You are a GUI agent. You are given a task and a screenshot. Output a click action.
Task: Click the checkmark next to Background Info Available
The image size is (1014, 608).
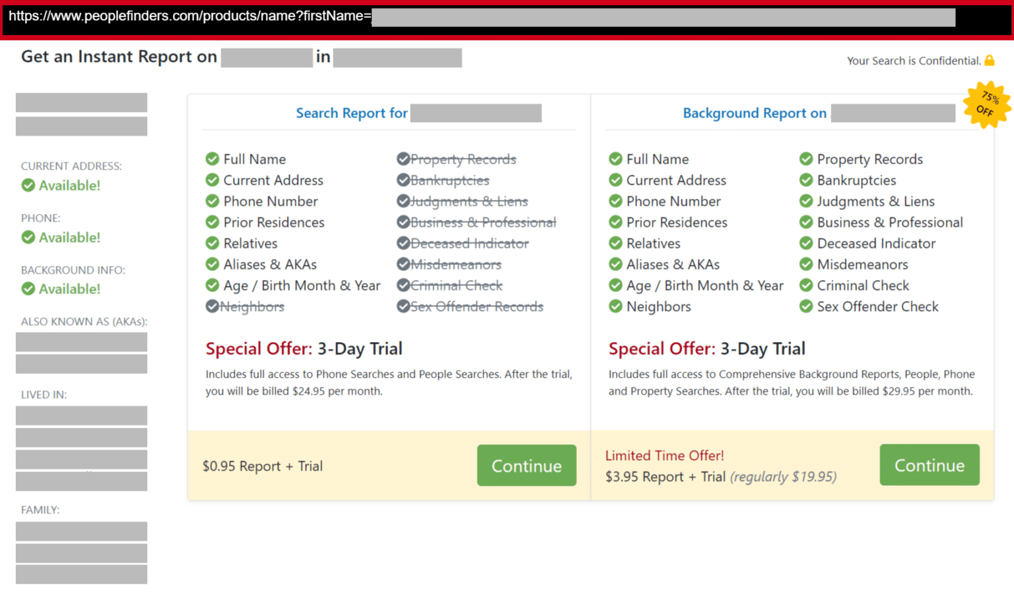coord(28,288)
